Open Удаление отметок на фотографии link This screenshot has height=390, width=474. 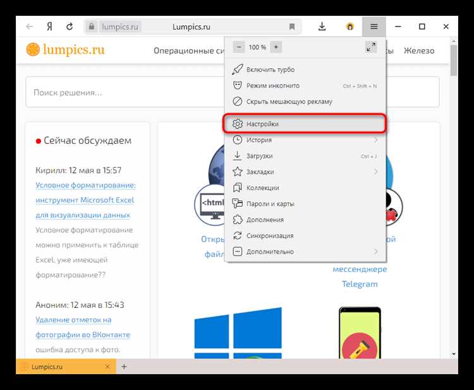click(83, 328)
